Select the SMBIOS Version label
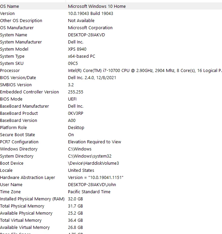222x234 pixels. tap(16, 85)
